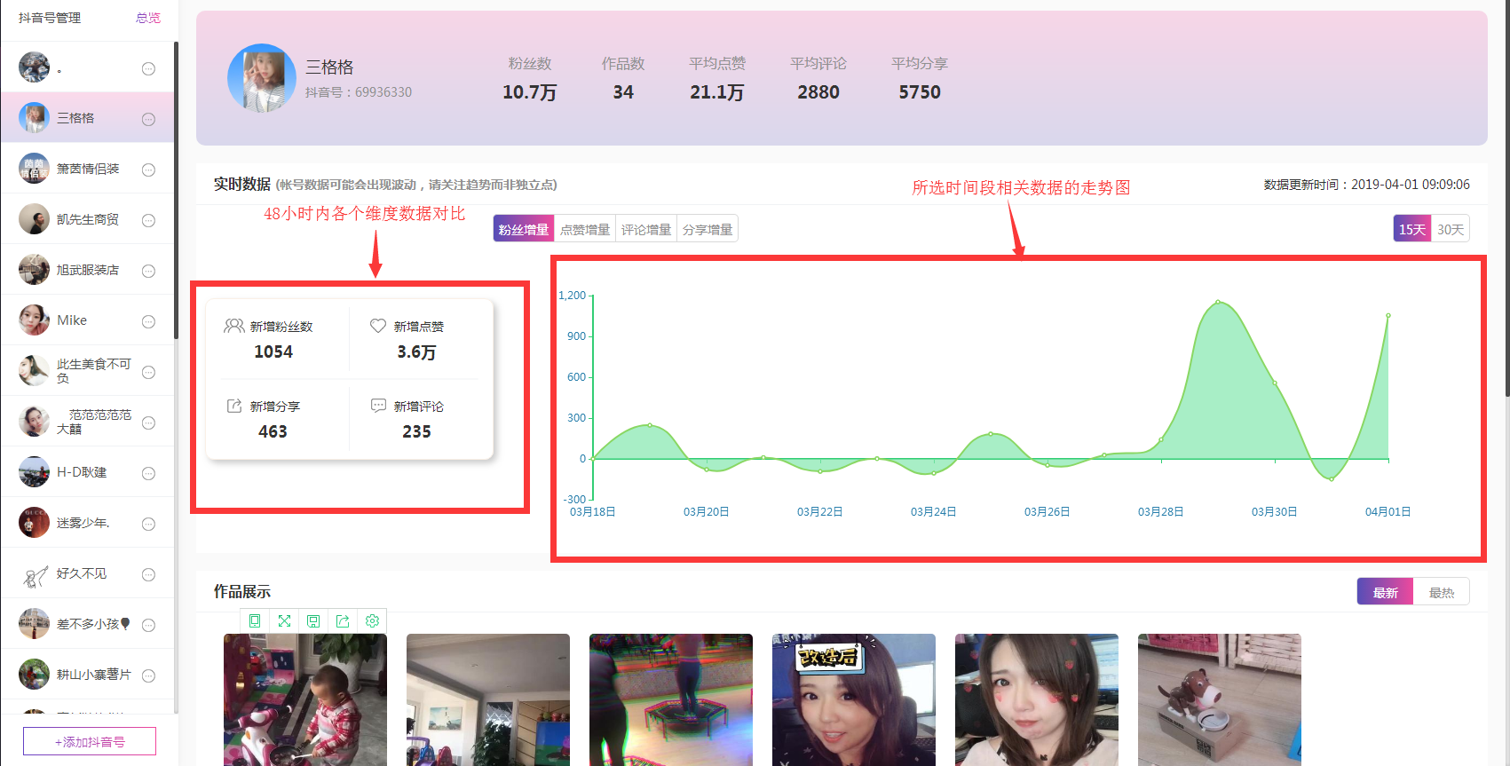
Task: Click the avatar beside Mike in the sidebar
Action: 34,320
